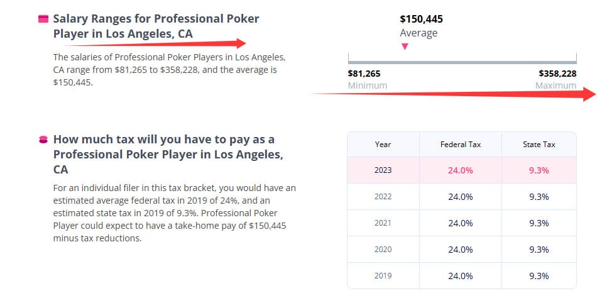Click the $358,228 maximum salary value

coord(557,74)
